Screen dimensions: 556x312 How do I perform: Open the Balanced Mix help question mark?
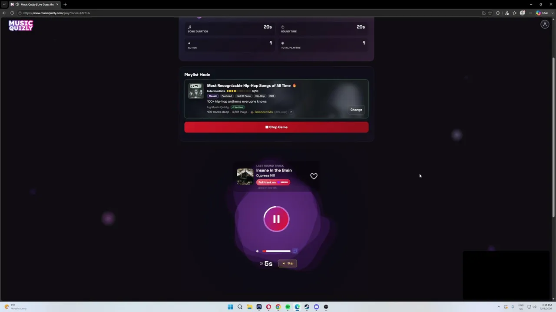point(291,112)
